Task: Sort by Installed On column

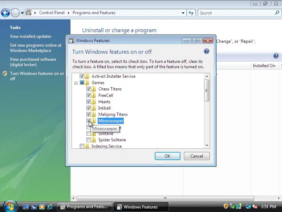Action: 264,66
